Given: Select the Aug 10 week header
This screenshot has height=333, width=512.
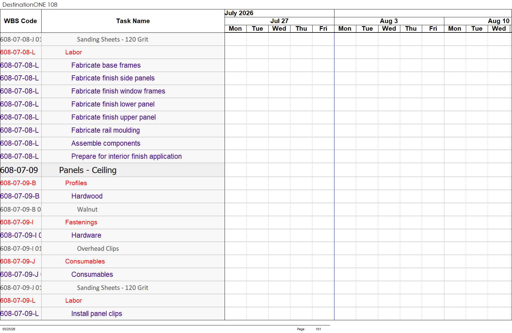Looking at the screenshot, I should click(498, 21).
